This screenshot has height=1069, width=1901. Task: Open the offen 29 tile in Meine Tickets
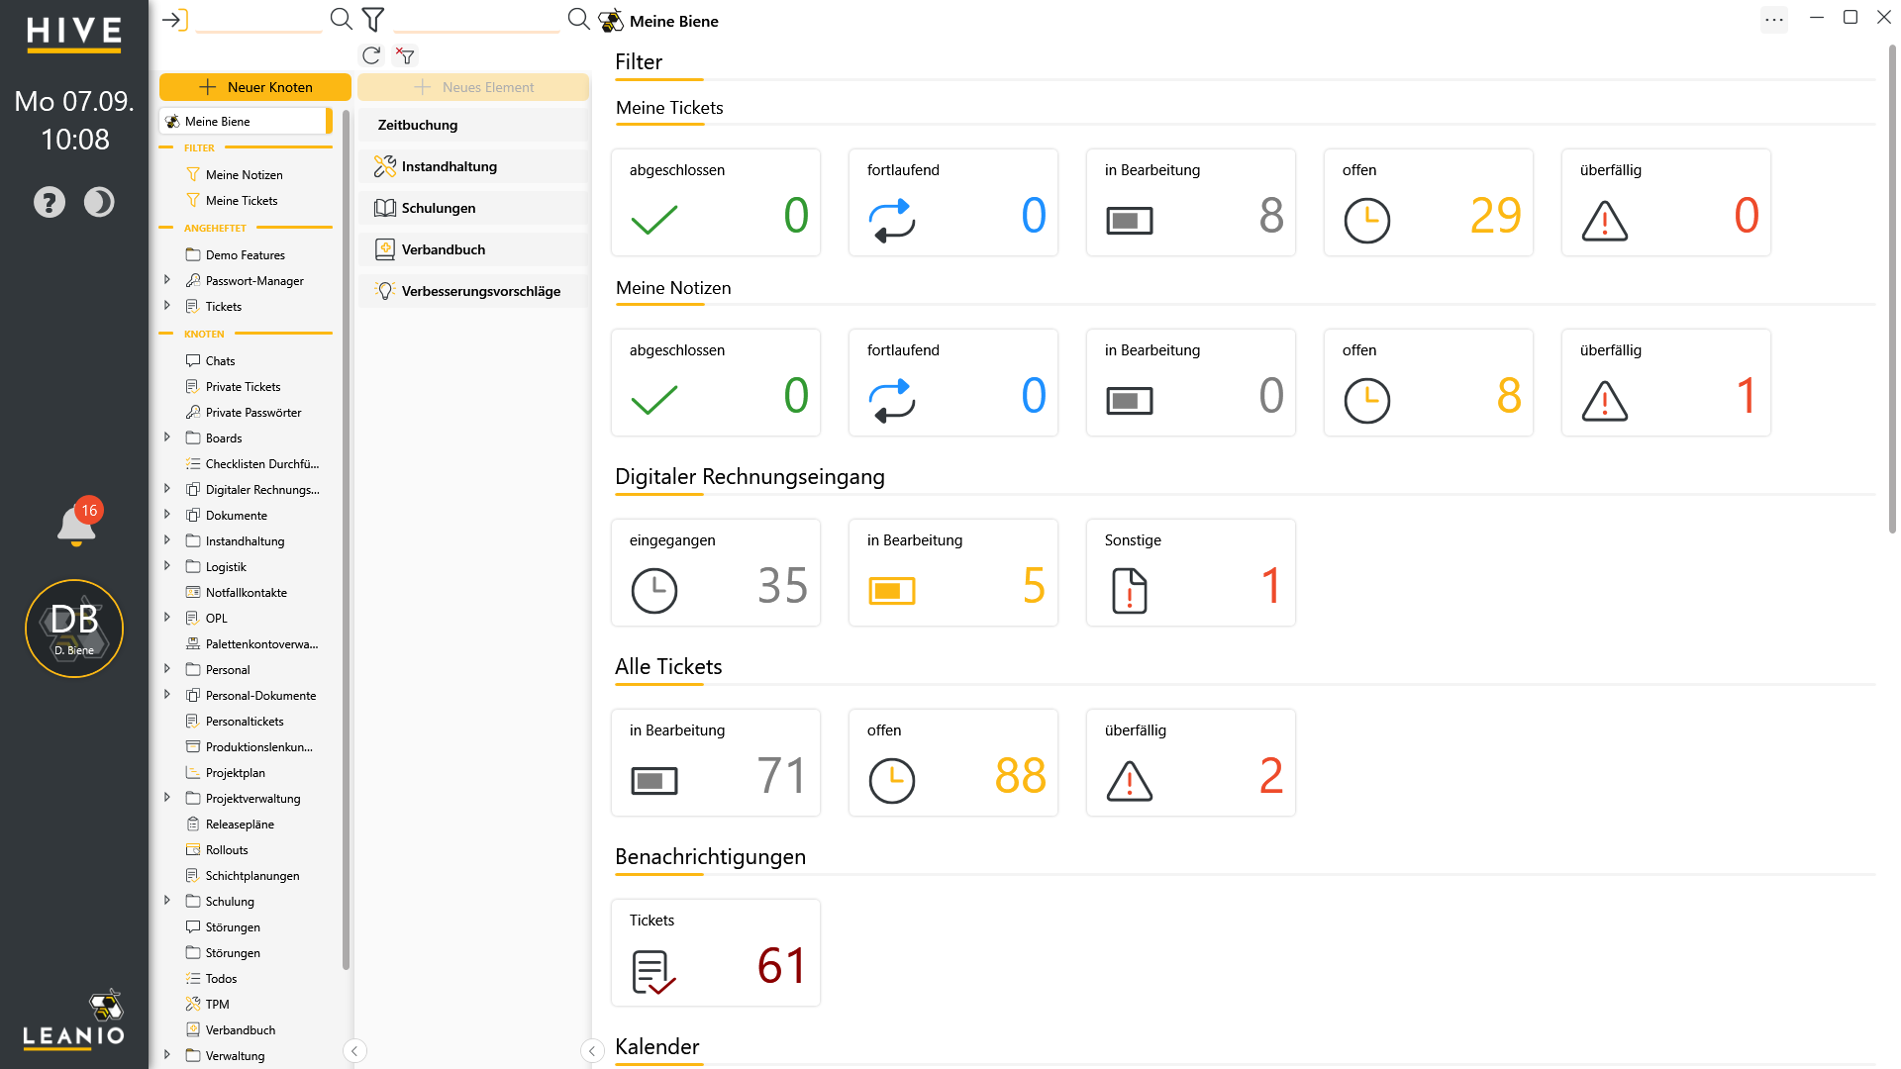(x=1429, y=203)
